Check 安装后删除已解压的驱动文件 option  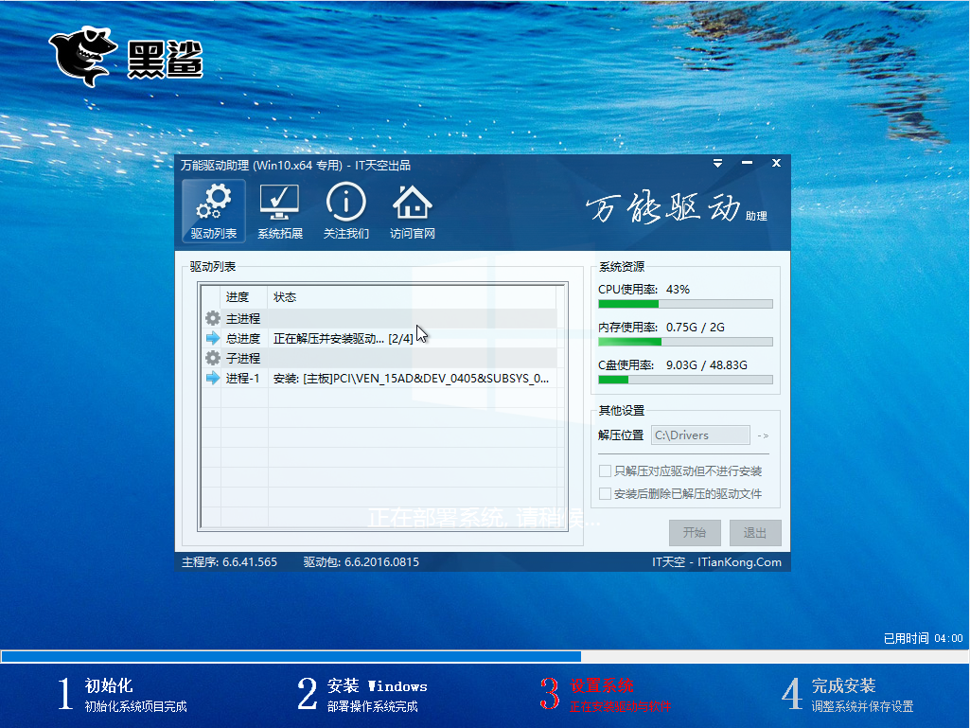tap(603, 493)
